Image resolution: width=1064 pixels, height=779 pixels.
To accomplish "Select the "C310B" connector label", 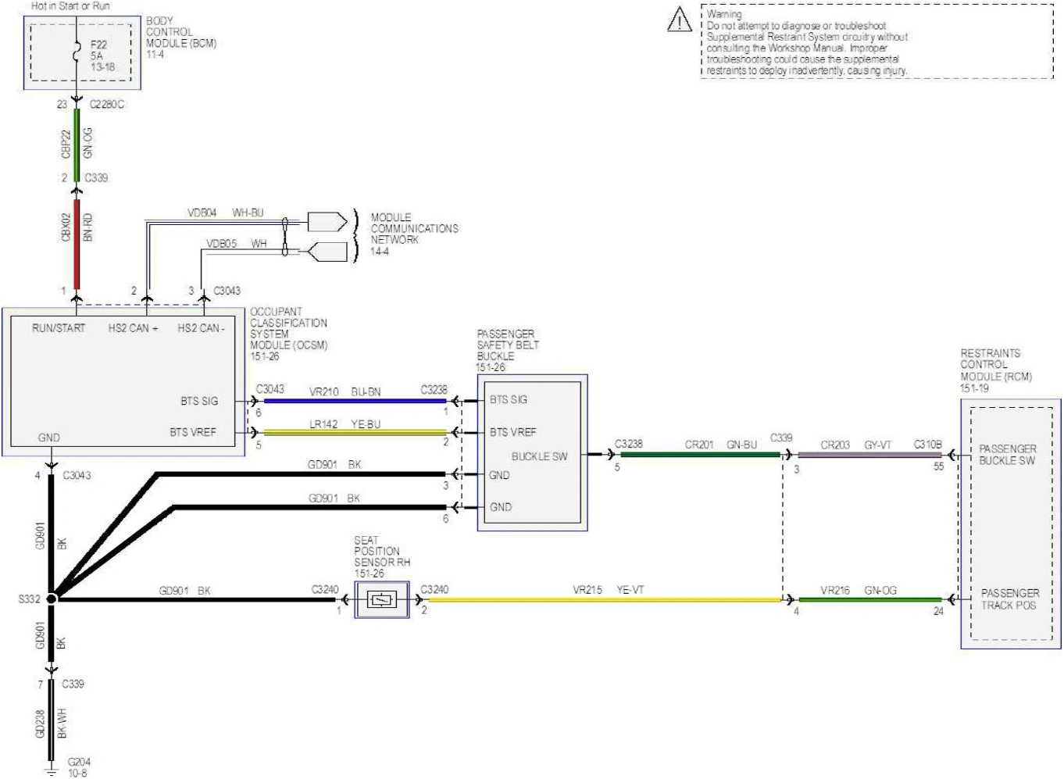I will coord(928,445).
